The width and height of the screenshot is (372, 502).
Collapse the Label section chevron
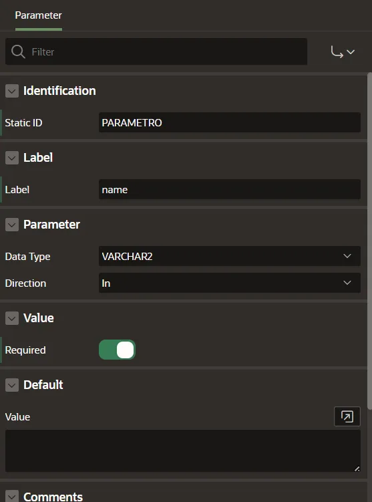[x=12, y=158]
